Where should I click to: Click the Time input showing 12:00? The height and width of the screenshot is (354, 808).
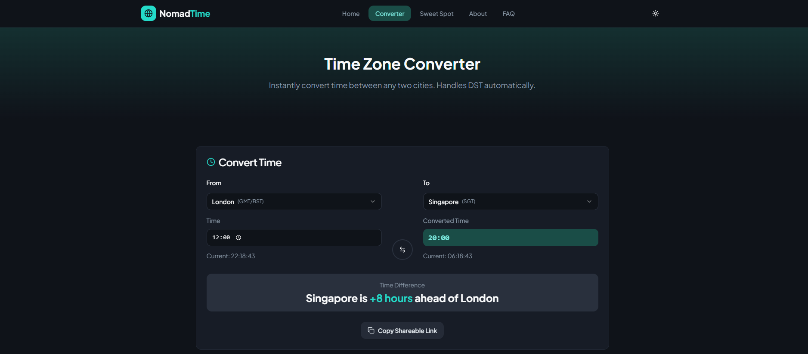click(x=294, y=238)
